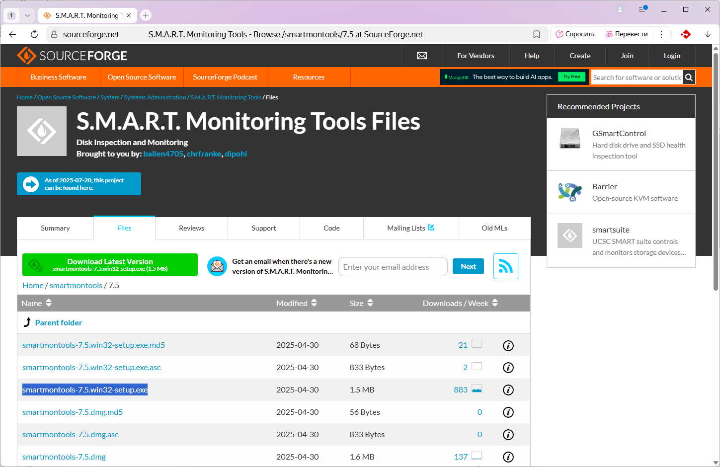
Task: Open For Vendors link
Action: pyautogui.click(x=476, y=56)
